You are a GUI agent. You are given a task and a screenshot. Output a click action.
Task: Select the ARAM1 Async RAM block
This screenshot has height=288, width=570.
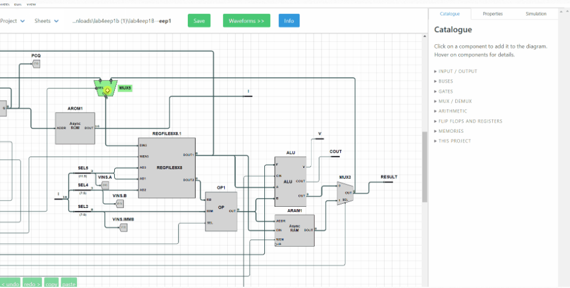294,230
